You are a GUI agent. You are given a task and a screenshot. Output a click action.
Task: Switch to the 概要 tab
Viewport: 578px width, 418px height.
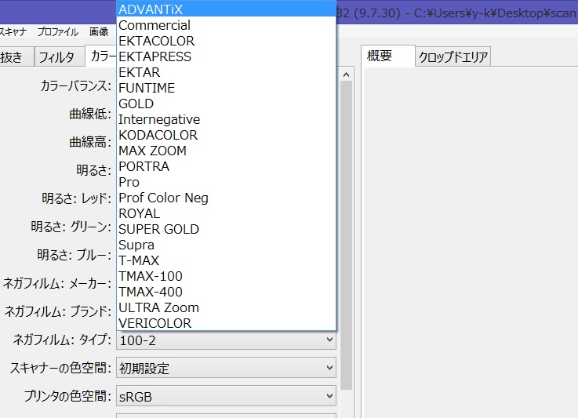pos(388,56)
